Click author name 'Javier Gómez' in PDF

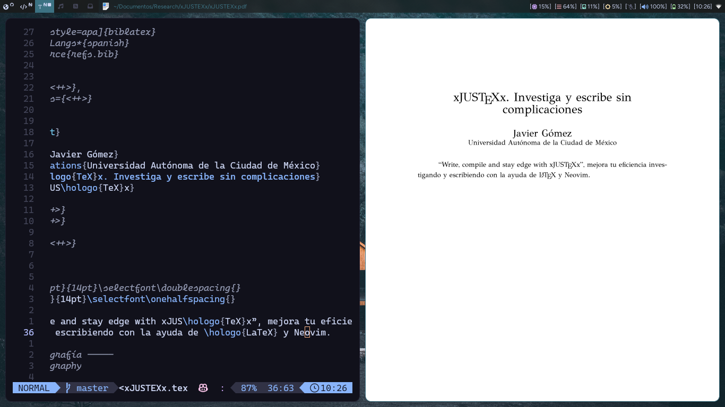click(542, 134)
